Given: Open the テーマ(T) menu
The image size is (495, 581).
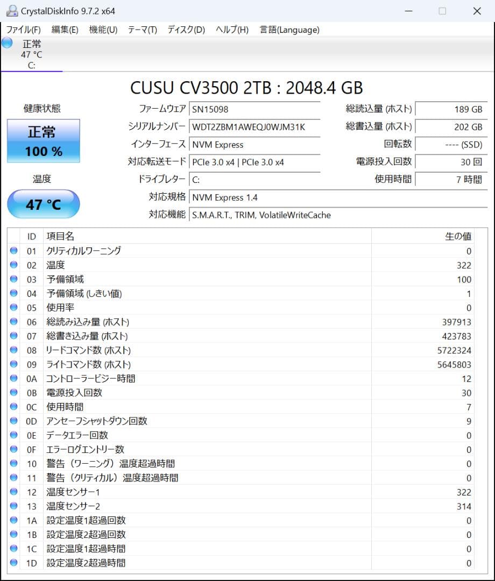Looking at the screenshot, I should [142, 30].
